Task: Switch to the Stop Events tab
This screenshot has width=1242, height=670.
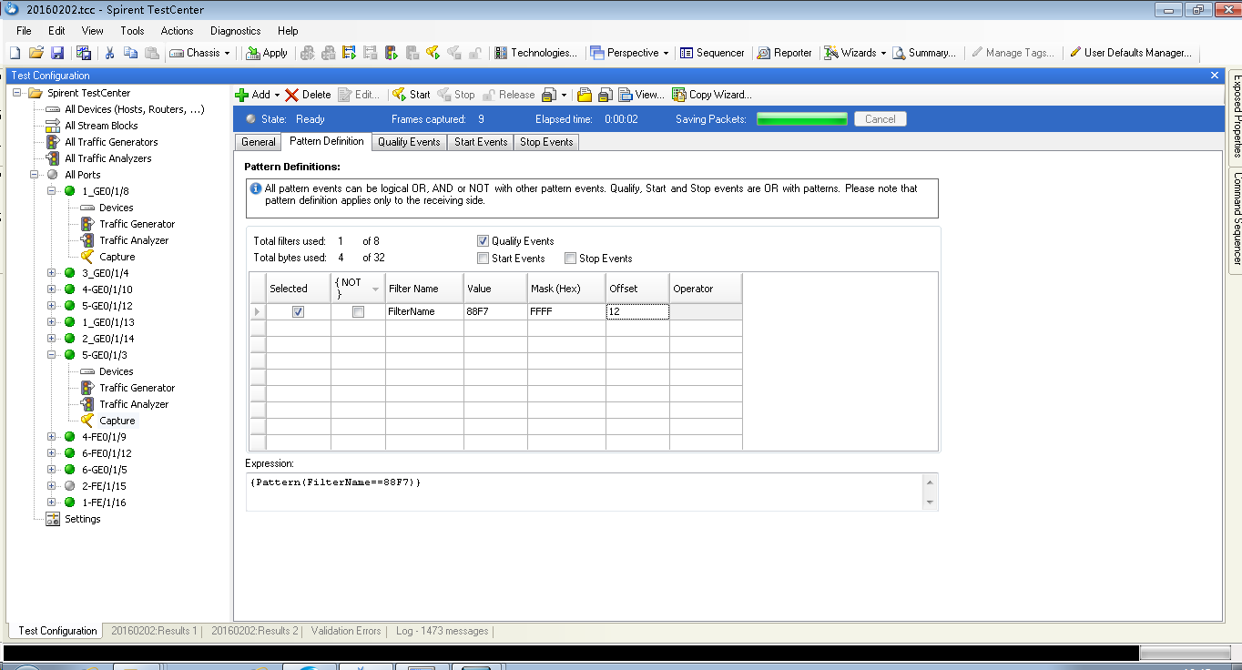Action: coord(546,142)
